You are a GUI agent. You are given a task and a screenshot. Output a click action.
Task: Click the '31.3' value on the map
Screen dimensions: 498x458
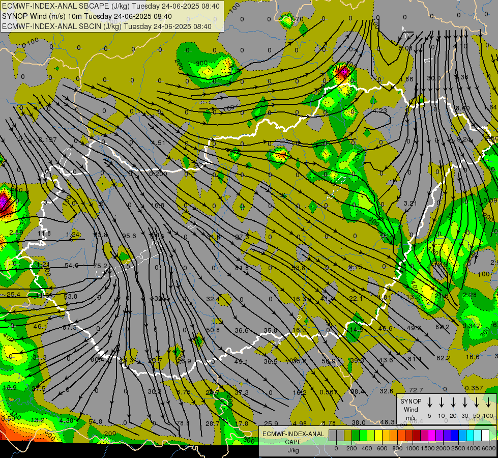[x=40, y=358]
